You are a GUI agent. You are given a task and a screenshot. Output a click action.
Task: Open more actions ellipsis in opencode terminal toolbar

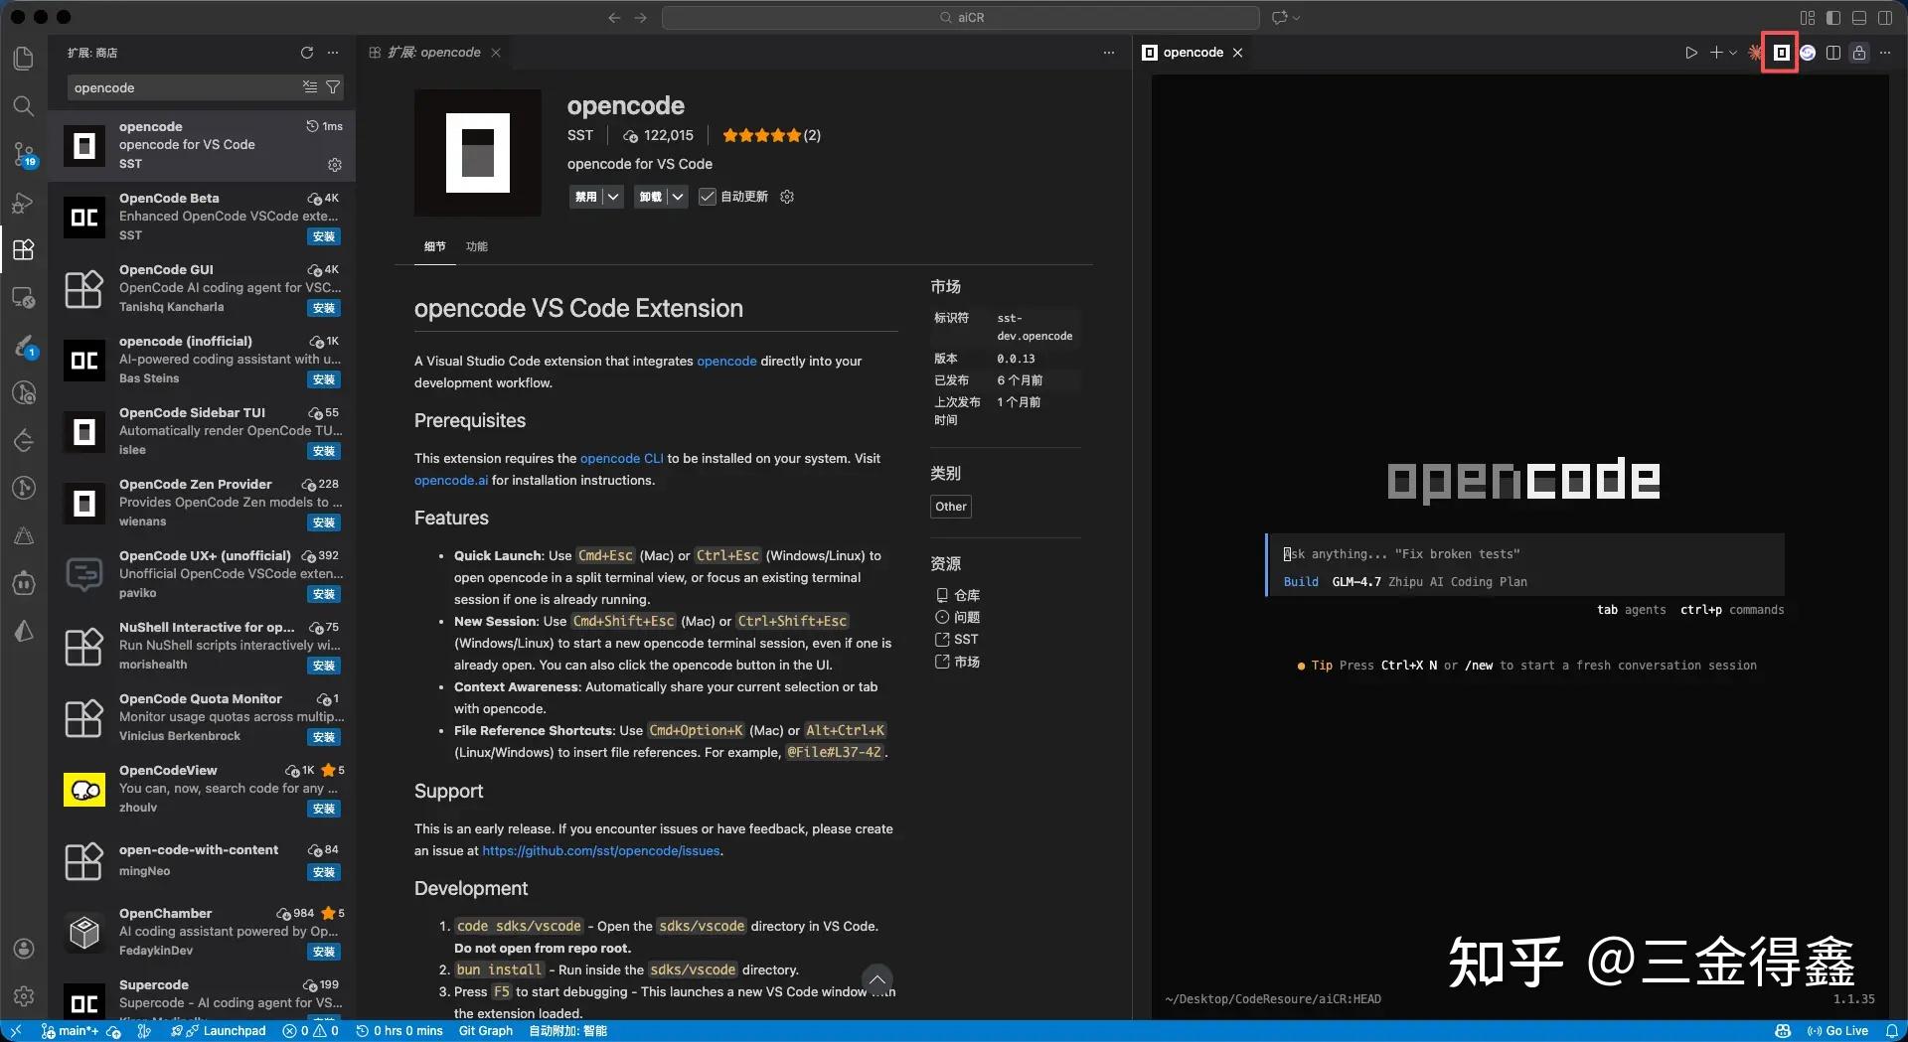[x=1885, y=53]
